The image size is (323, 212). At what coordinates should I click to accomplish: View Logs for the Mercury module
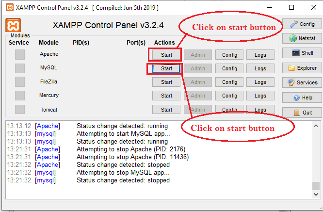click(x=260, y=96)
